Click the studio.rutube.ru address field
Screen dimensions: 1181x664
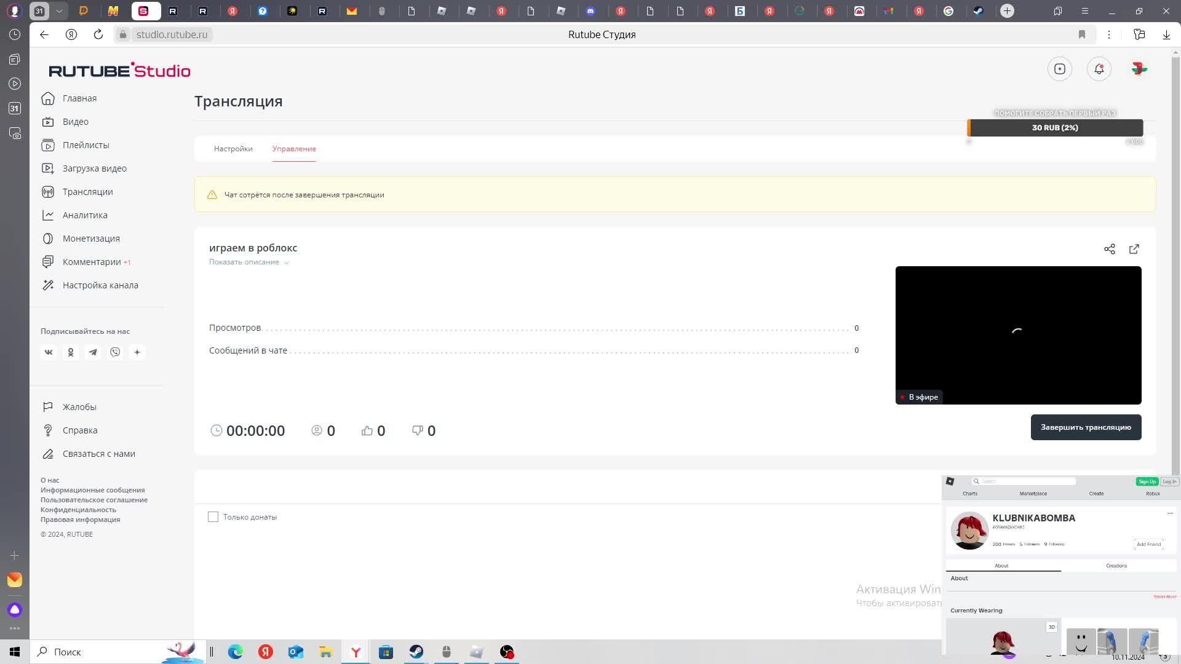[172, 34]
